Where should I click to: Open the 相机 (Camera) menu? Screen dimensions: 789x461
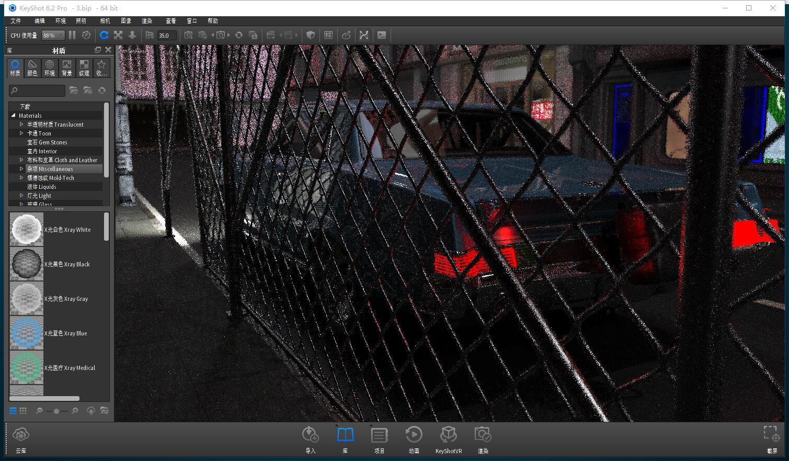pos(105,21)
